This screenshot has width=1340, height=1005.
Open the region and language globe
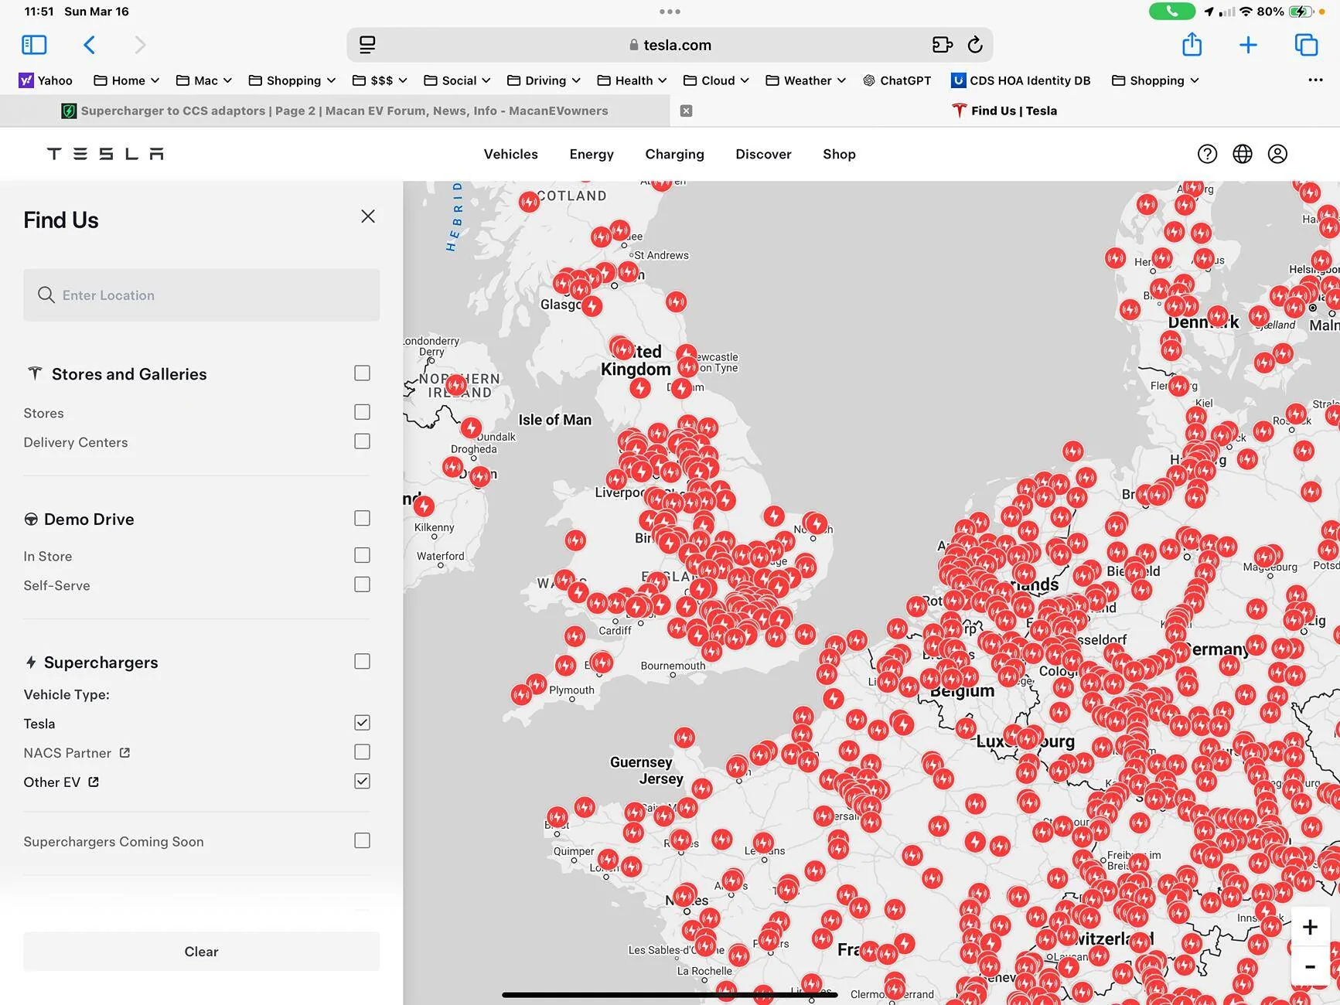tap(1243, 154)
